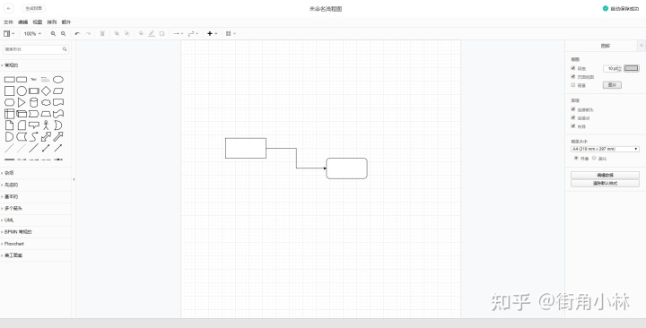Click the zoom in magnifier icon
The width and height of the screenshot is (646, 328).
(53, 34)
